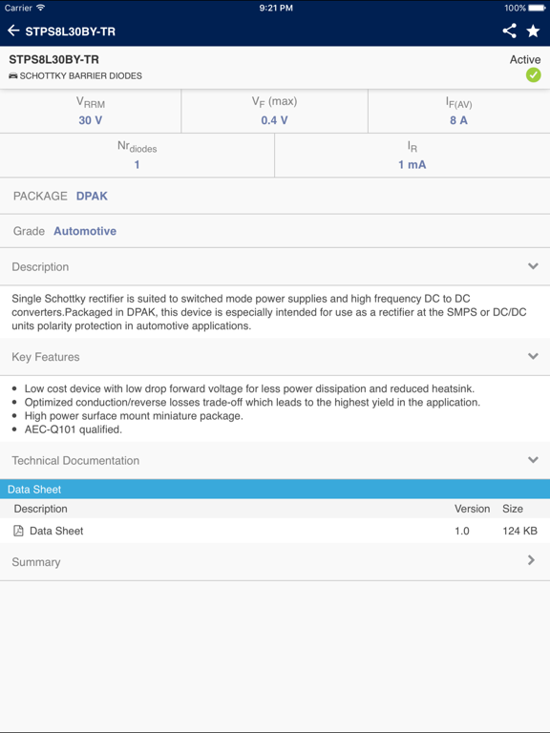Tap the Optimized conduction/reverse losses feature line
Viewport: 550px width, 733px height.
point(252,402)
